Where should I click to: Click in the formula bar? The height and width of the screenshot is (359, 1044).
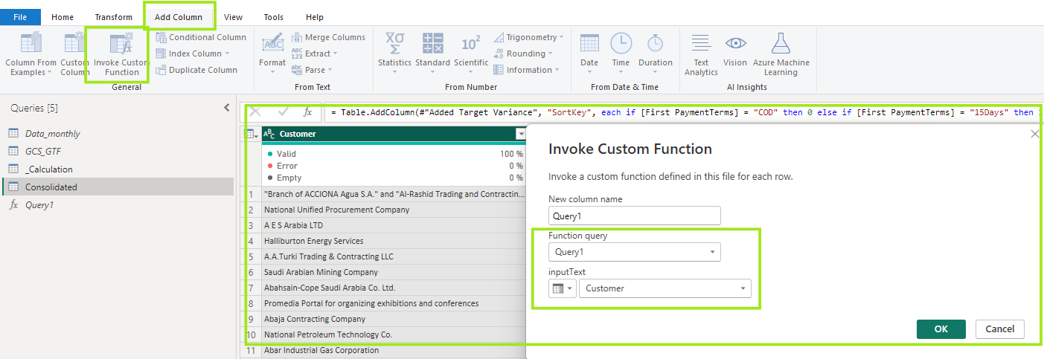click(683, 112)
